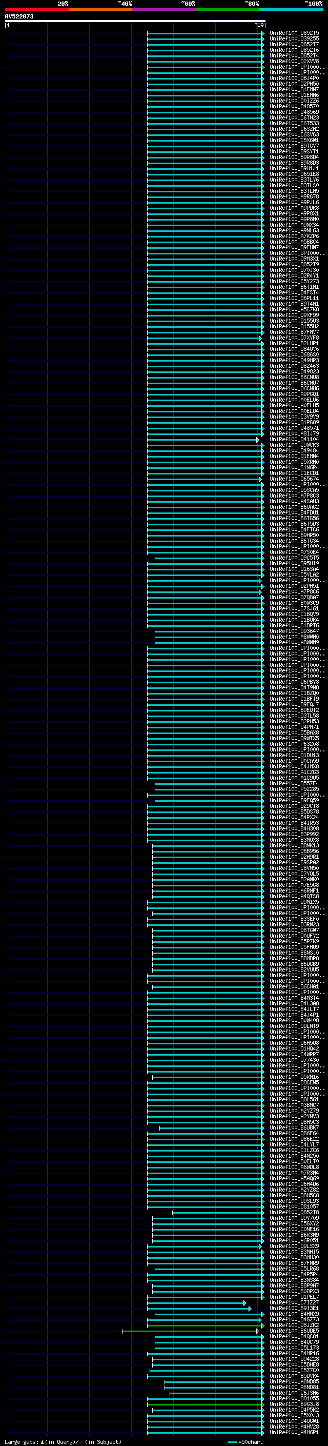Screen dimensions: 328x1446
Task: Select hit UniRef100_B9H1J1
Action: coord(294,169)
